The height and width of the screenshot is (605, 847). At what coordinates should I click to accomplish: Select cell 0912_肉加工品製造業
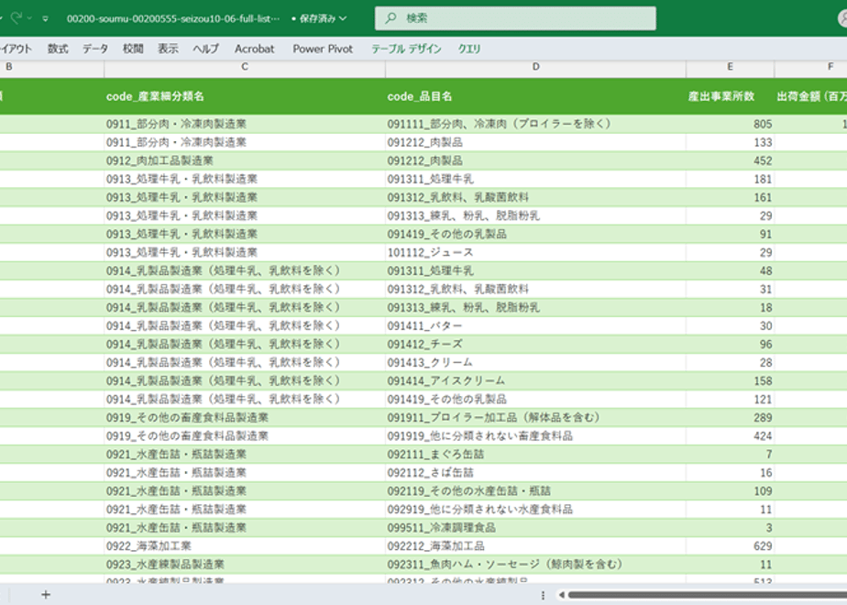[245, 160]
